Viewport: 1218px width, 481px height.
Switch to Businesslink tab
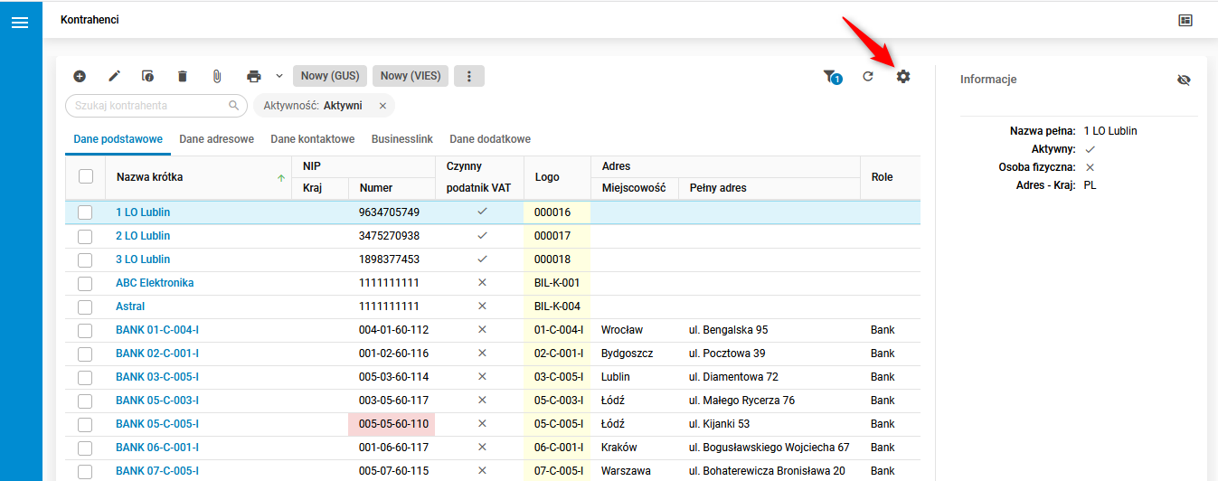(402, 139)
